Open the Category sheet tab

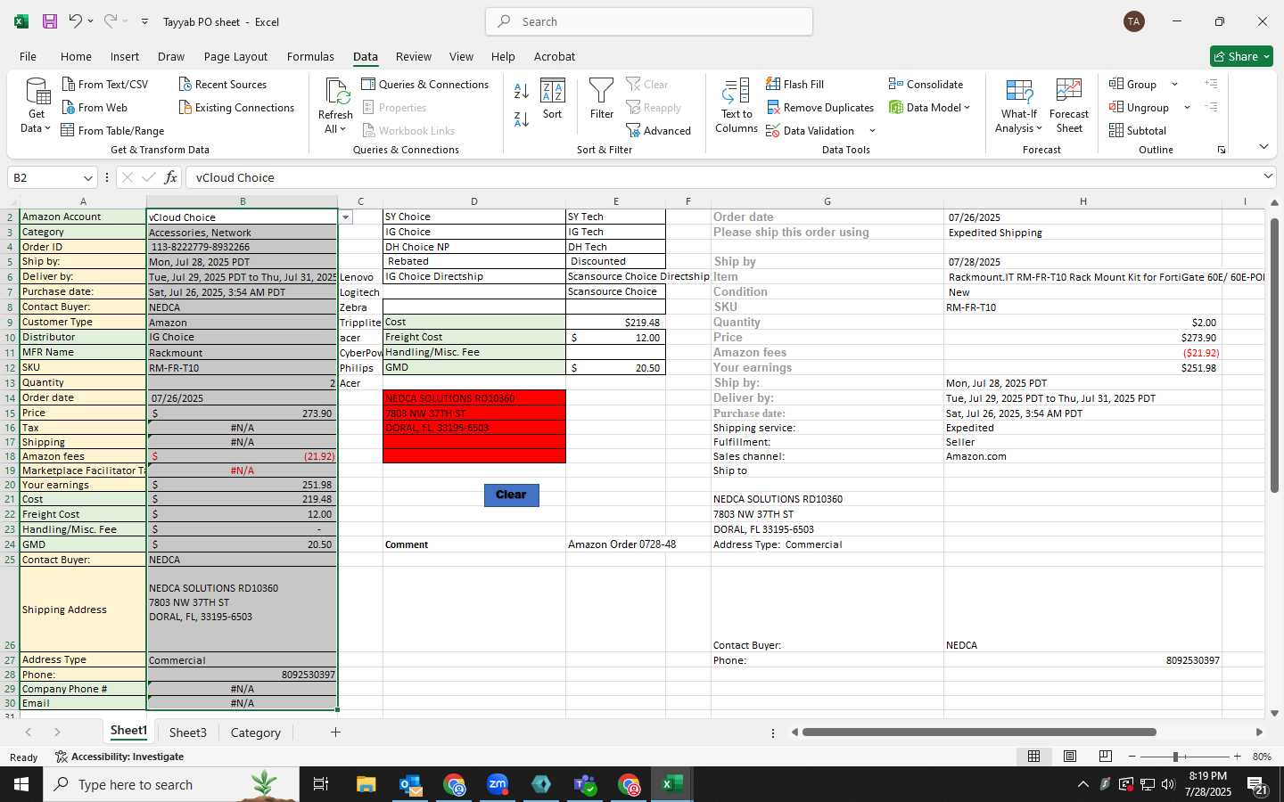[256, 732]
